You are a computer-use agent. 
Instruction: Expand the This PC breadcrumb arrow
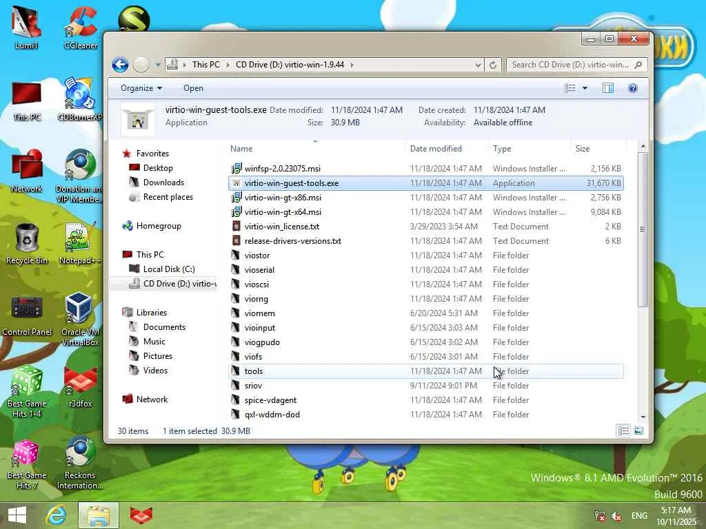tap(228, 65)
